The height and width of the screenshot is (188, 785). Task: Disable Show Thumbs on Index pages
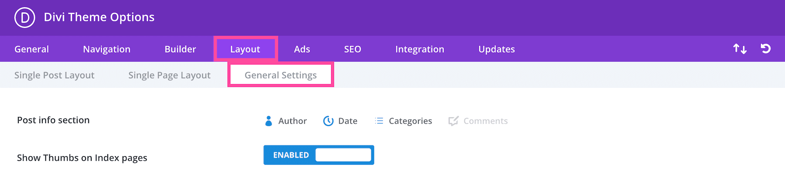click(319, 155)
